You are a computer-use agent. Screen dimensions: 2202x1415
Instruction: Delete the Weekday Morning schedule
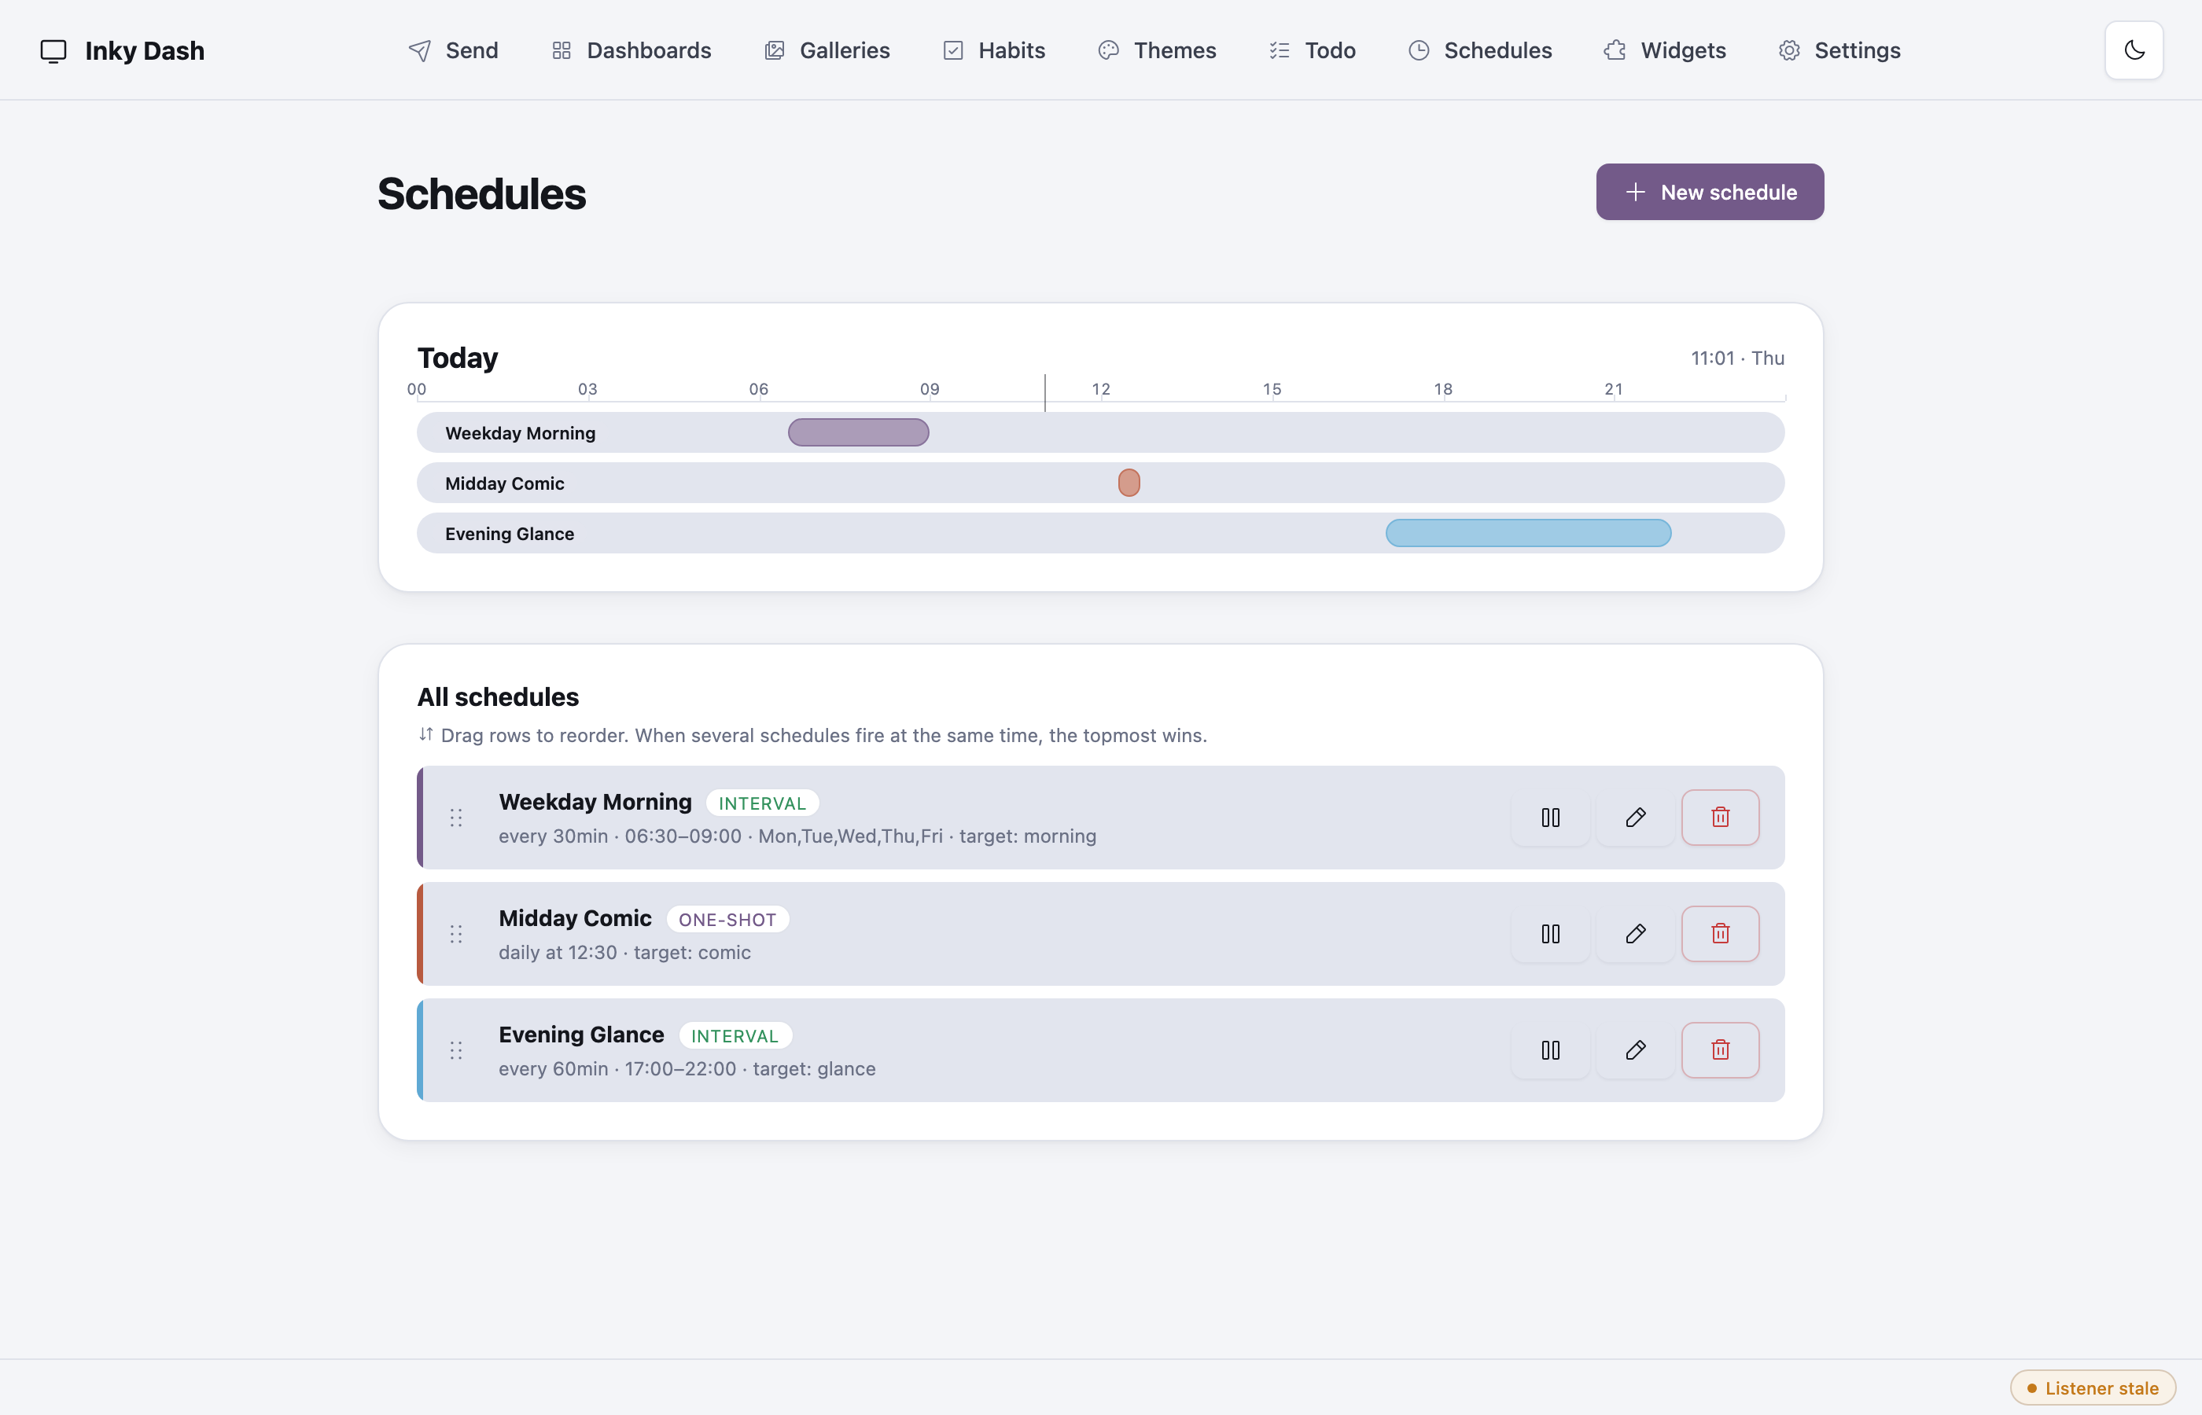click(1721, 818)
